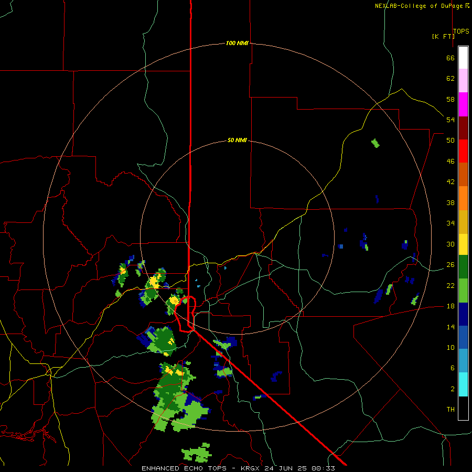Click the NEXLAB-College of DuPage credit text
Image resolution: width=472 pixels, height=472 pixels.
pos(419,6)
